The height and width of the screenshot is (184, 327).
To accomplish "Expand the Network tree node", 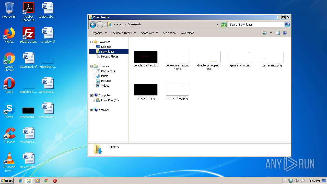I will click(92, 110).
